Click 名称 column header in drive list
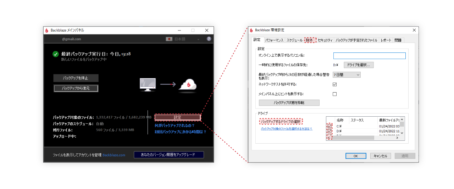Viewport: 454px width, 189px height. point(342,120)
